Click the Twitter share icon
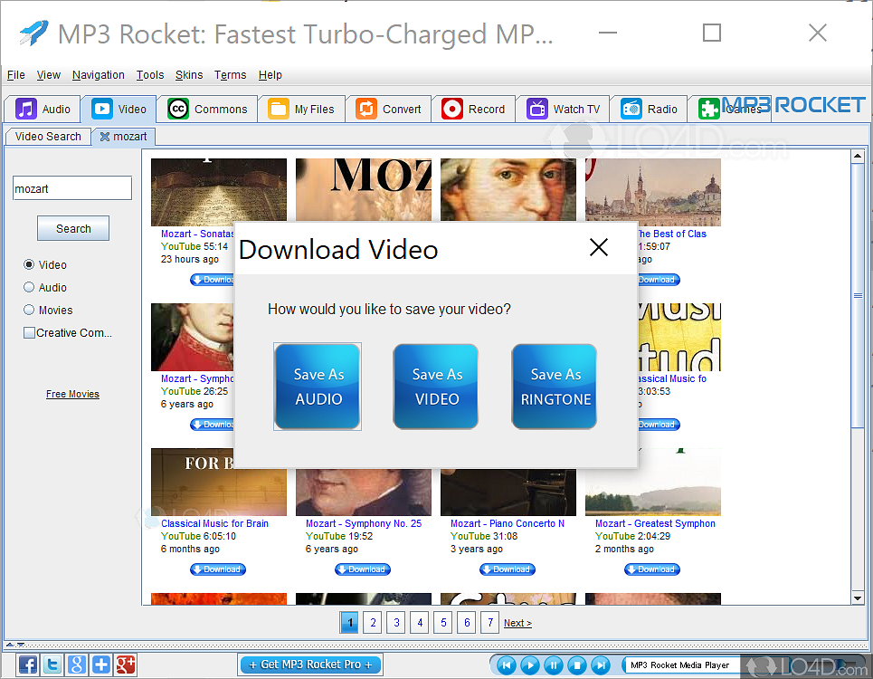This screenshot has width=873, height=679. 52,665
